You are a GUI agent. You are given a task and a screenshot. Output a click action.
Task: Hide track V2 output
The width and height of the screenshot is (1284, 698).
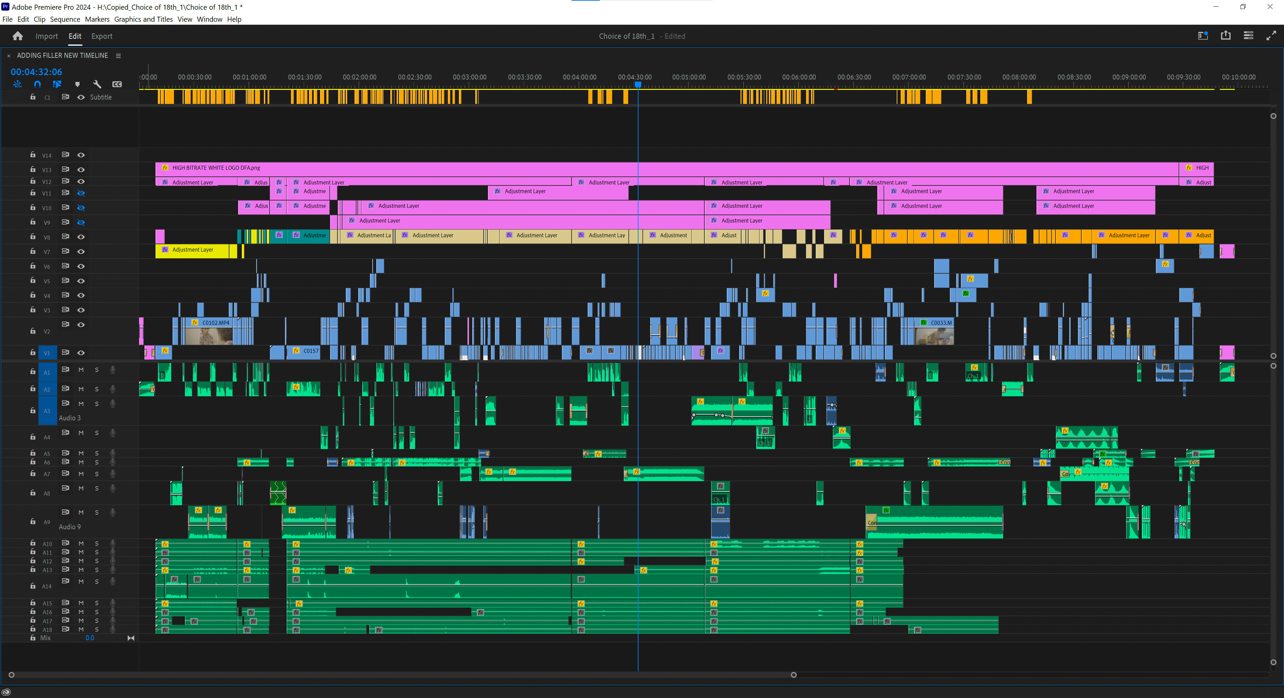[x=81, y=324]
